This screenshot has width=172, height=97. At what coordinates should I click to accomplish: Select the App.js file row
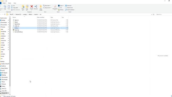tap(40, 22)
